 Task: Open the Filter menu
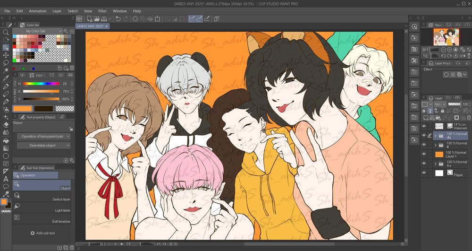(102, 11)
